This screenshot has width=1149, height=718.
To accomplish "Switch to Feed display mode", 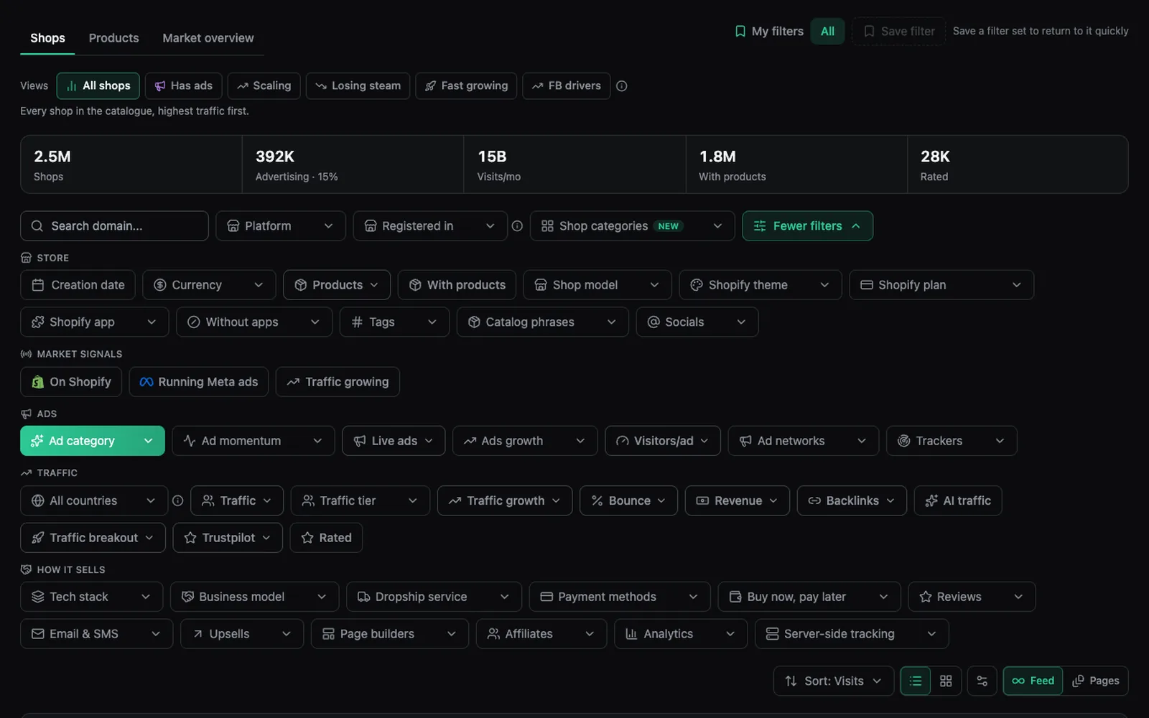I will point(1033,681).
